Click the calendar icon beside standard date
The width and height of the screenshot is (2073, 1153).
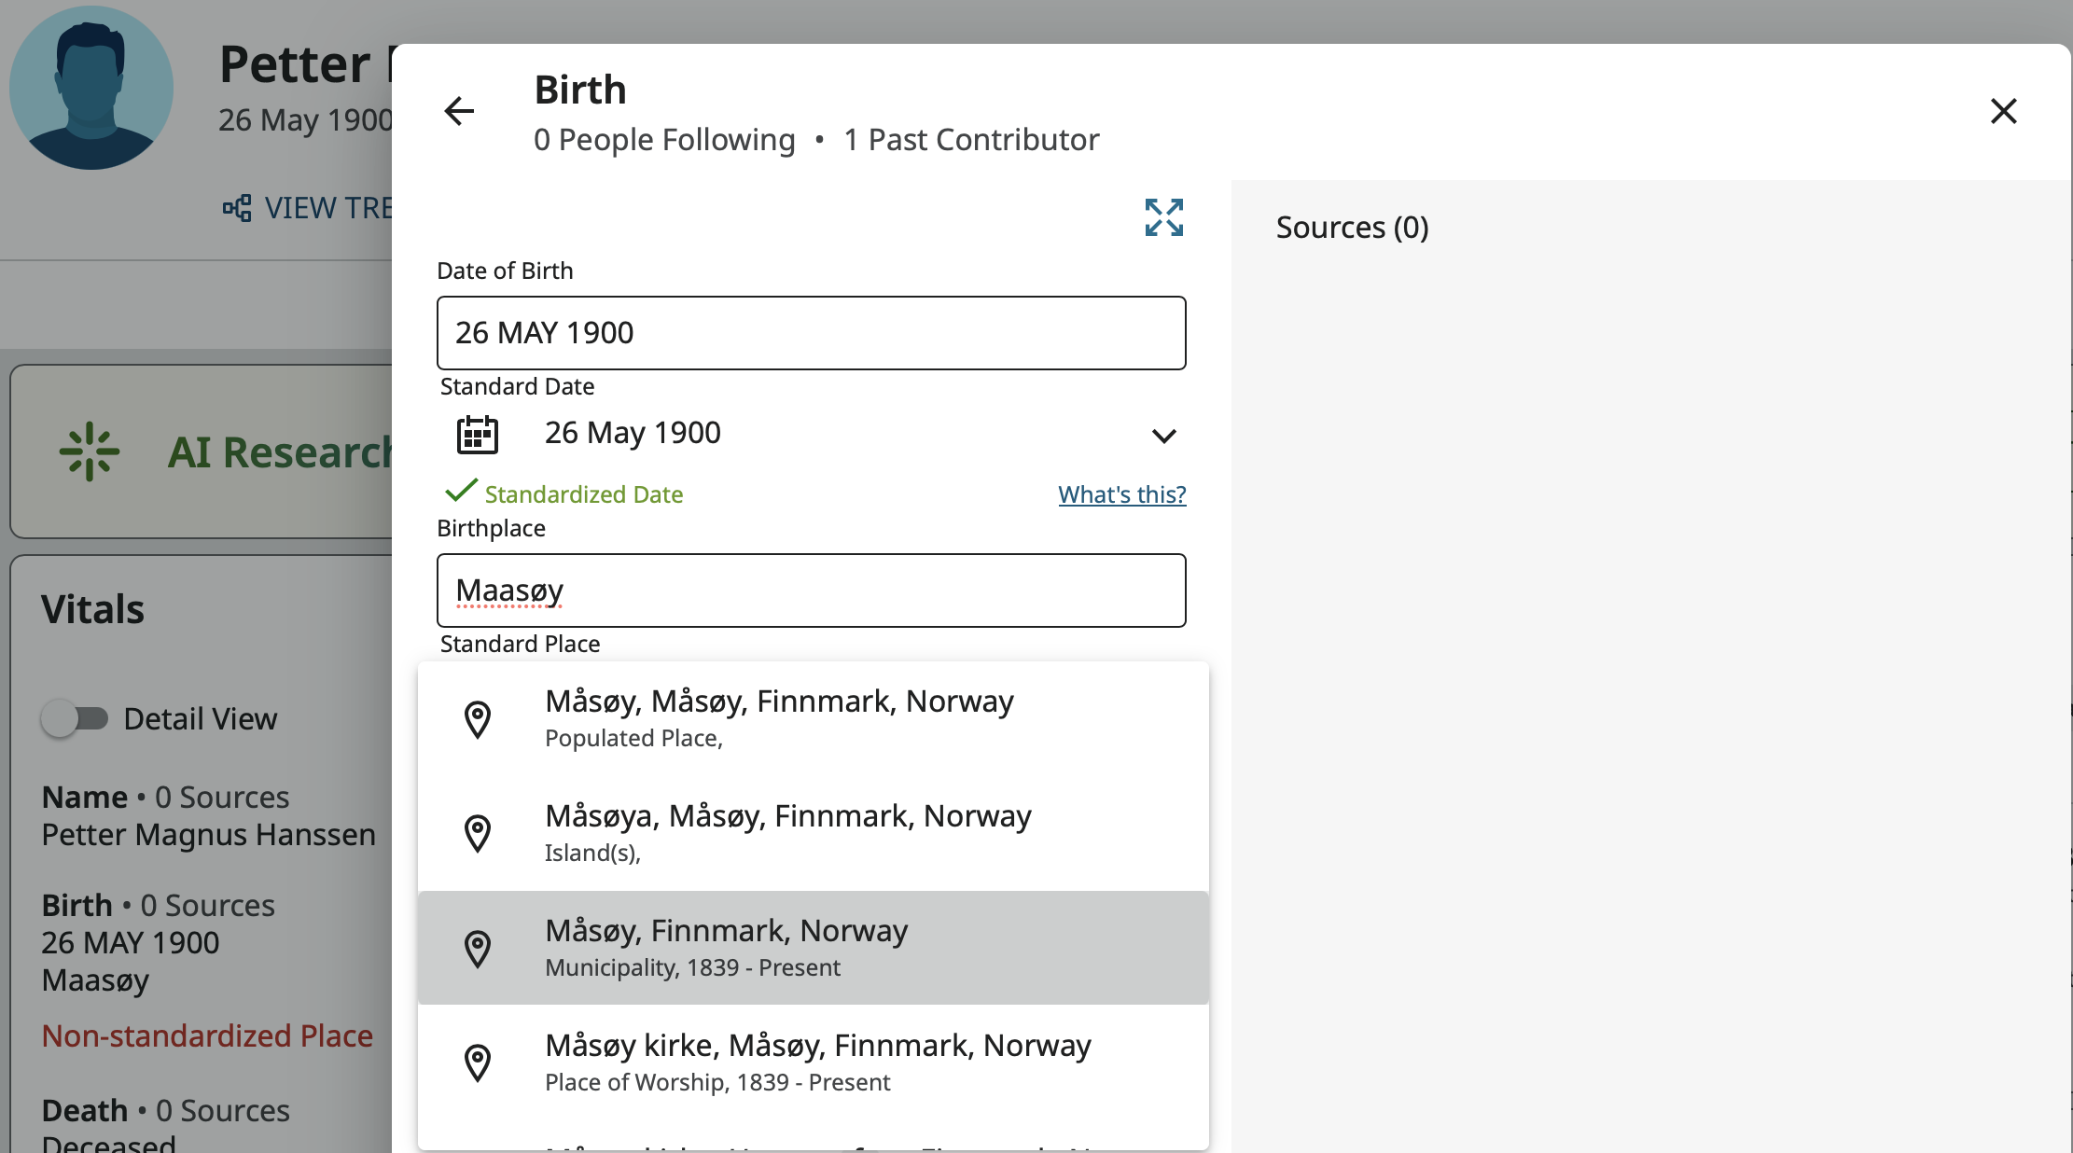coord(477,435)
